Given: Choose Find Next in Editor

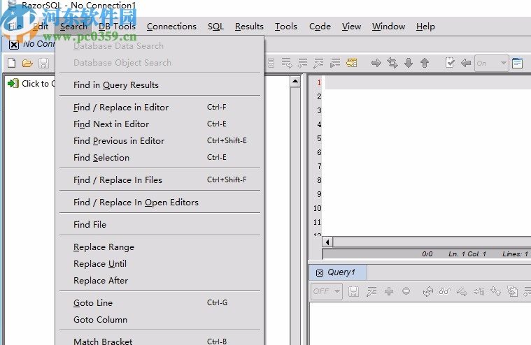Looking at the screenshot, I should (x=160, y=124).
